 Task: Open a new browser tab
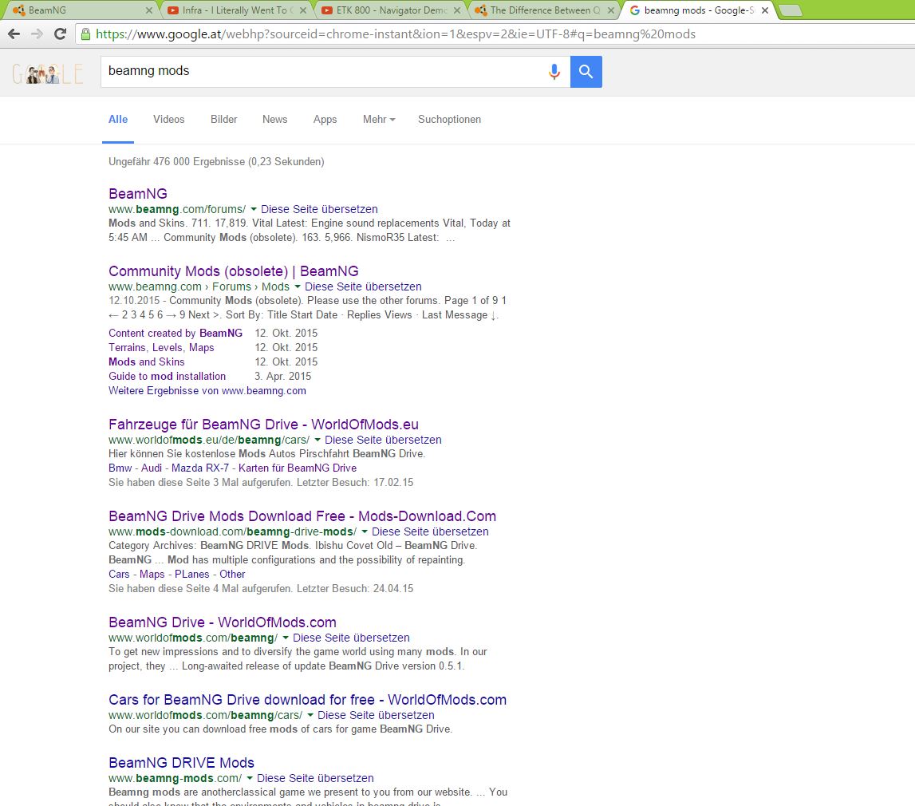(x=790, y=10)
